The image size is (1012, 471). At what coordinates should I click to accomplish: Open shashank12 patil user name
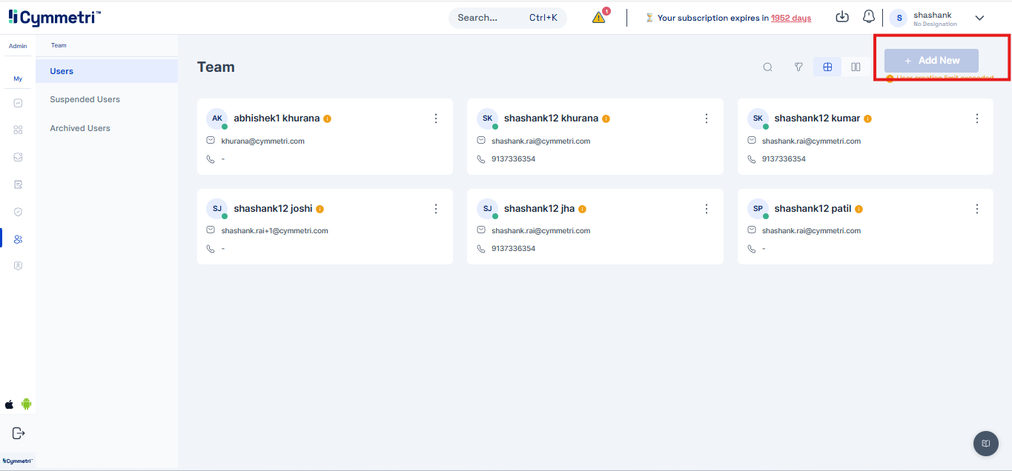pos(813,209)
